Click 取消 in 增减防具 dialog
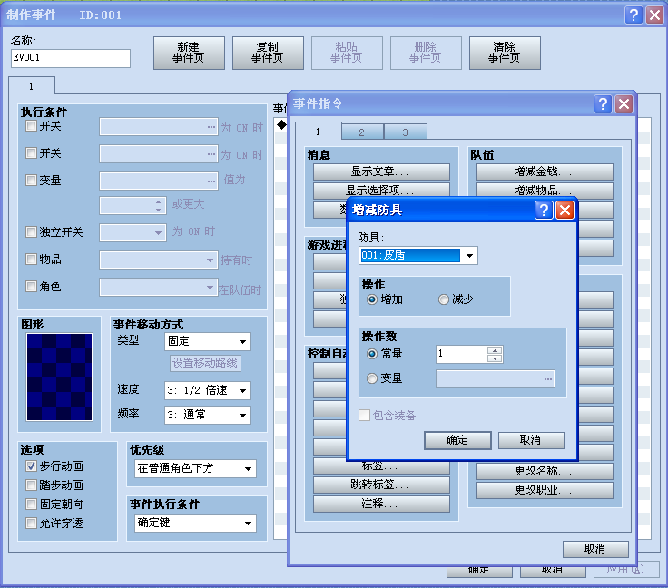This screenshot has height=588, width=668. (531, 440)
